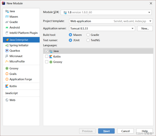Toggle the Java language checkbox
Screen dimensions: 156x136
point(47,51)
